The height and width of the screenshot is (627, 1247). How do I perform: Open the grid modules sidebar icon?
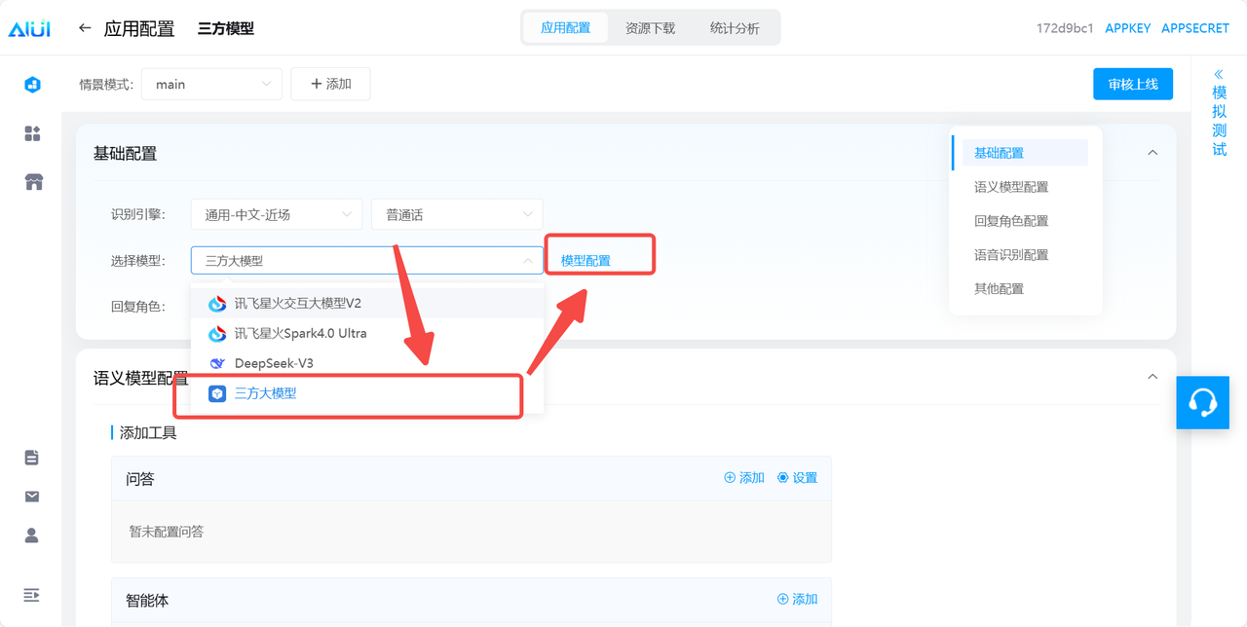click(32, 133)
